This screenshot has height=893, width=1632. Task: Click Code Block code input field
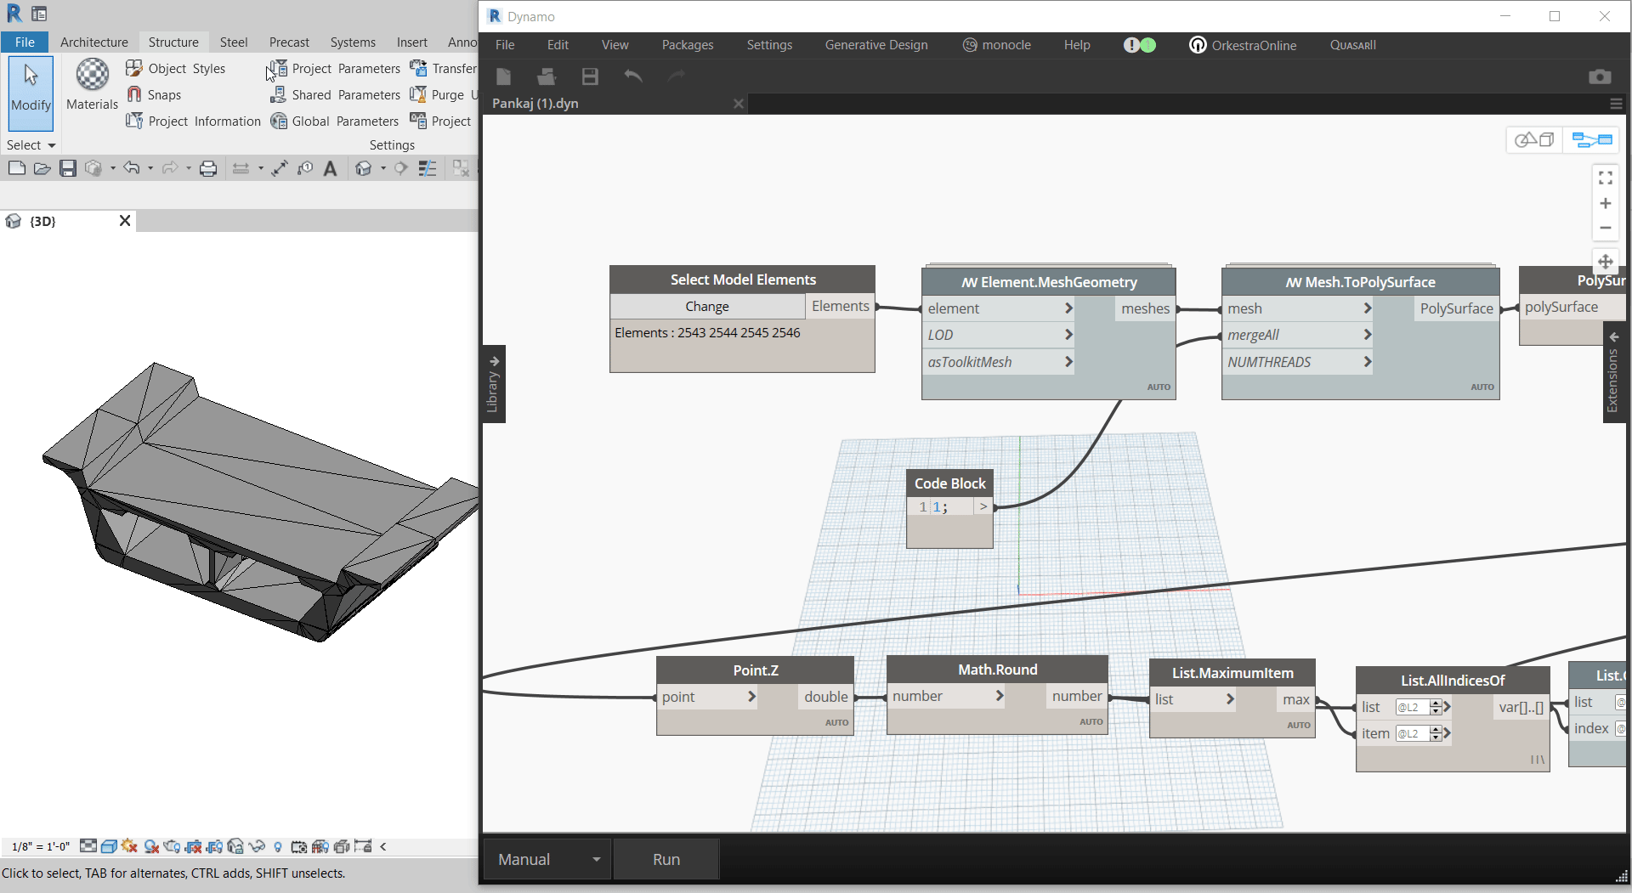(x=950, y=506)
